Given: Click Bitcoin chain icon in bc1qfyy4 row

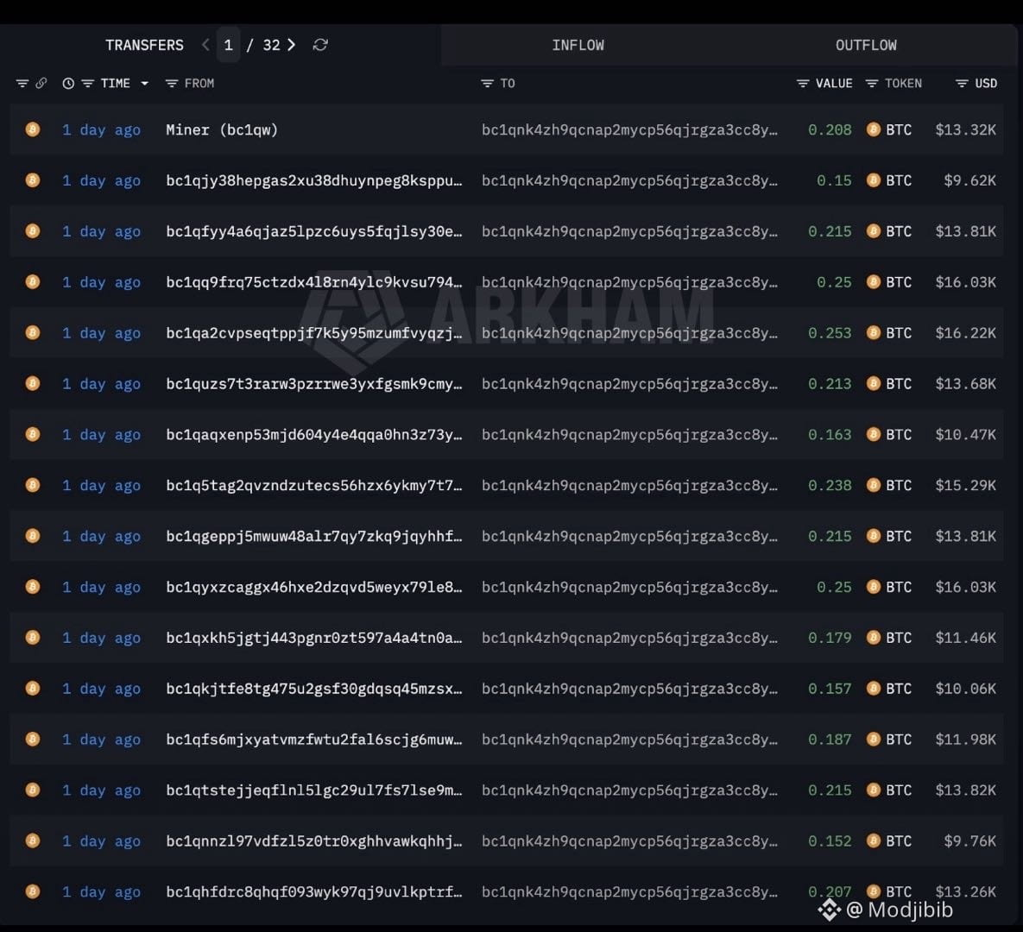Looking at the screenshot, I should (33, 231).
